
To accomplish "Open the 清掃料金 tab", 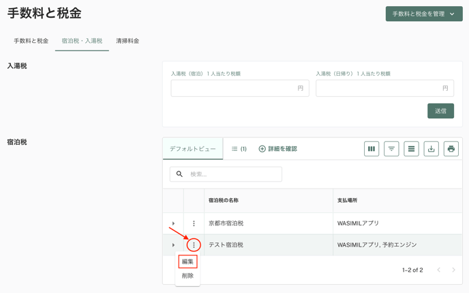I will tap(127, 41).
